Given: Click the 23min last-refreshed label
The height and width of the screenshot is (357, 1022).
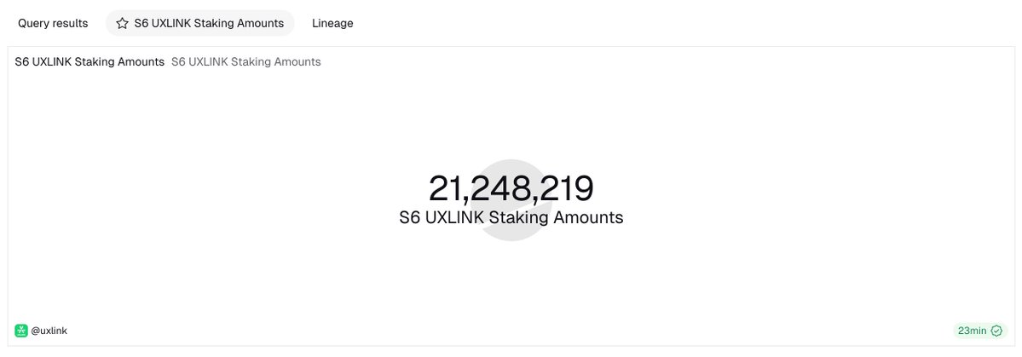Looking at the screenshot, I should click(972, 331).
